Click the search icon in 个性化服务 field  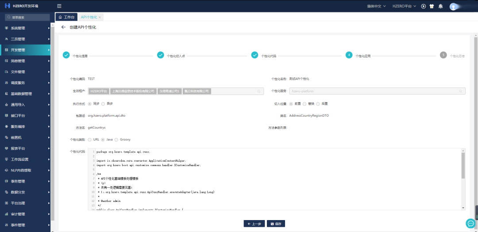point(461,91)
